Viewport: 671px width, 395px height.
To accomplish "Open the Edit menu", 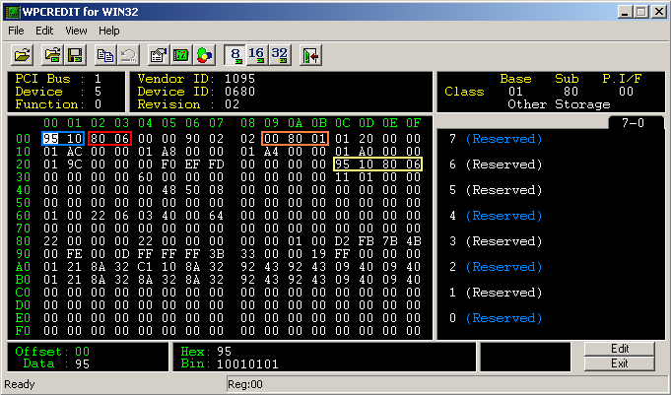I will (44, 31).
